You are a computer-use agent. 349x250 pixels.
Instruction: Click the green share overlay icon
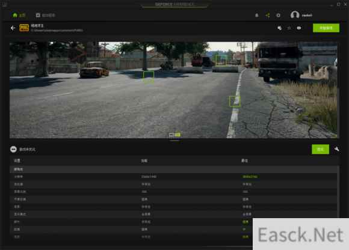click(x=268, y=16)
